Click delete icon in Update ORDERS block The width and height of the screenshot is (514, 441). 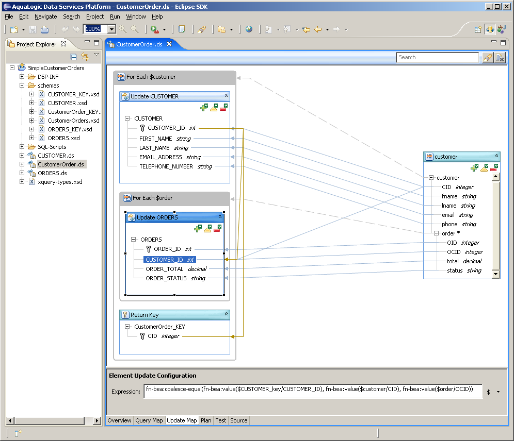pos(217,228)
